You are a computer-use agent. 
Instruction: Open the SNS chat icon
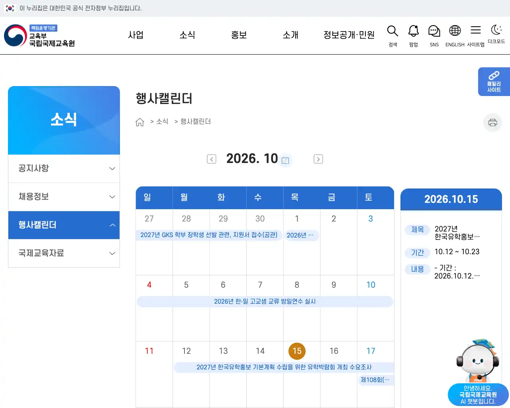434,36
